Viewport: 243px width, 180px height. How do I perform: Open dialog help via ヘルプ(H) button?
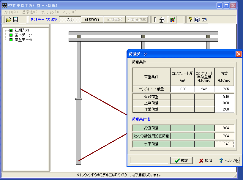click(229, 160)
